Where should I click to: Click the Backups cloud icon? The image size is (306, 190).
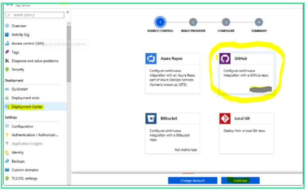click(x=7, y=161)
